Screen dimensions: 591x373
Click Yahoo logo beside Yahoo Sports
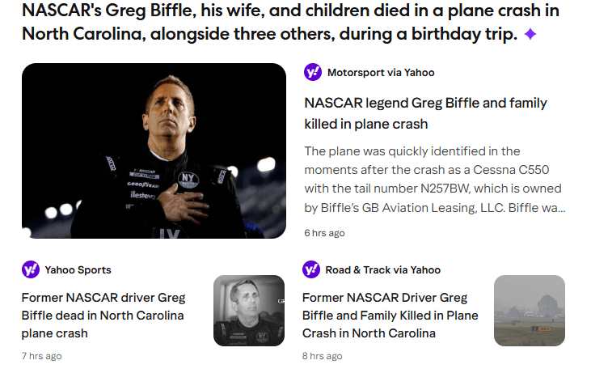click(x=31, y=269)
